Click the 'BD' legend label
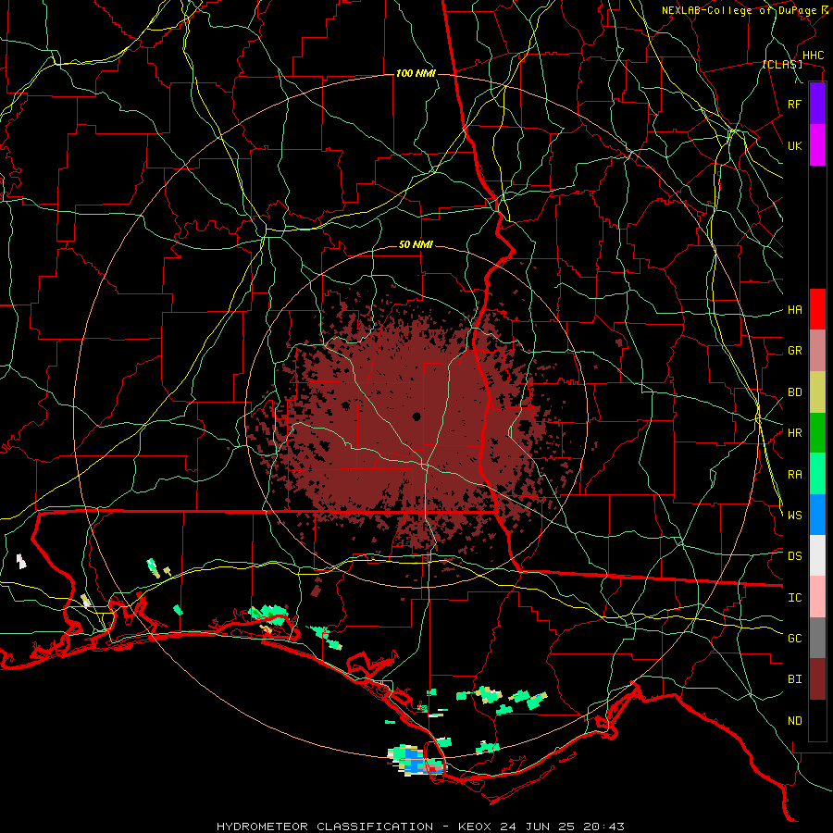 pyautogui.click(x=794, y=392)
